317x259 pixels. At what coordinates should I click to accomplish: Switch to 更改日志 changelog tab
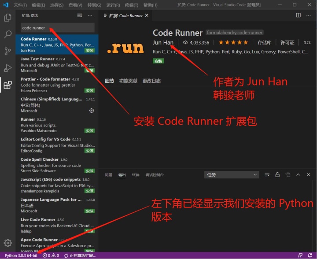click(151, 81)
